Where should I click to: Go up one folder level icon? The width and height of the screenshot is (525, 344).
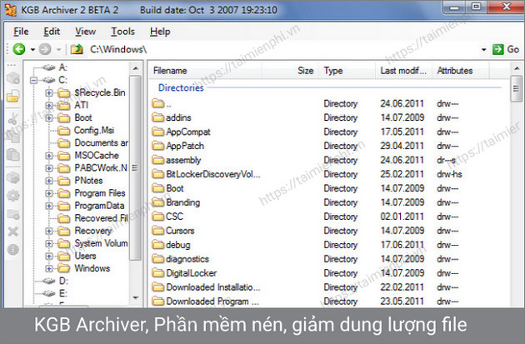click(x=77, y=49)
